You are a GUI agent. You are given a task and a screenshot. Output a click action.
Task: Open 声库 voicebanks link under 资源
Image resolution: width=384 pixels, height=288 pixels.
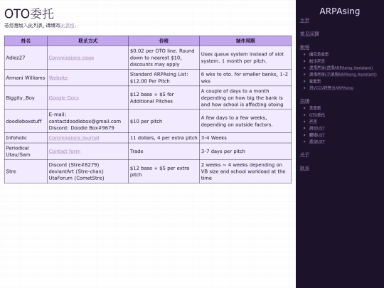click(313, 121)
